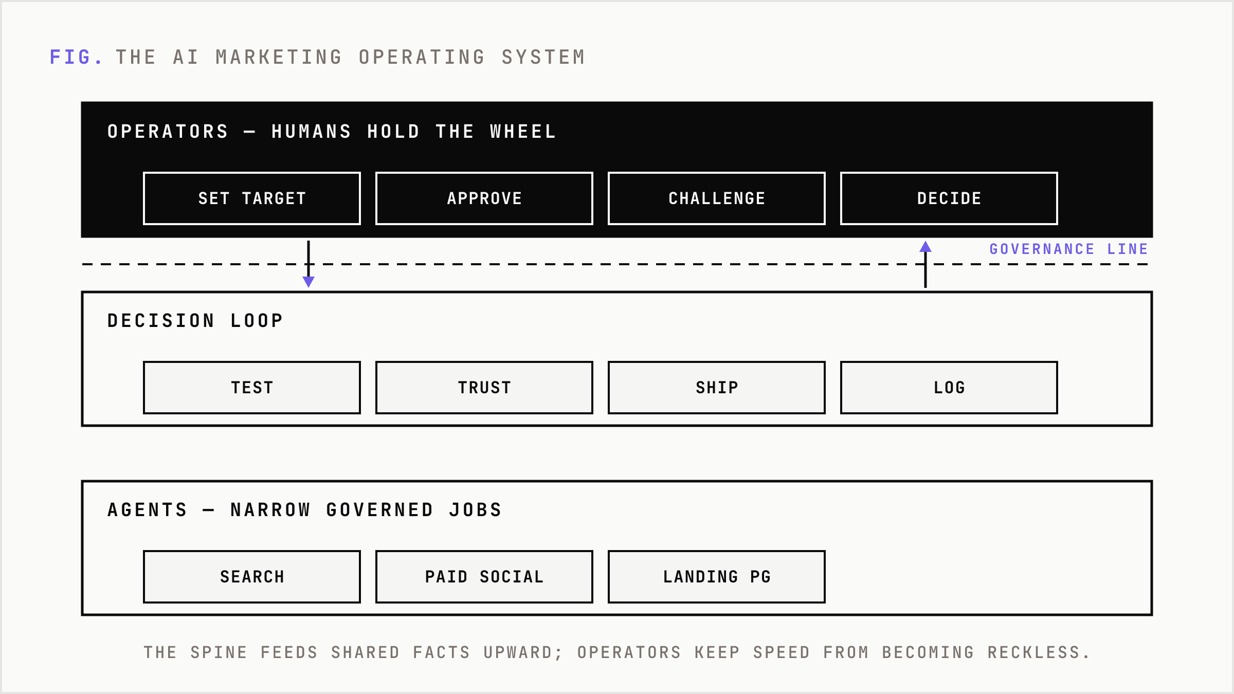Click the AGENTS — NARROW GOVERNED JOBS heading
Image resolution: width=1234 pixels, height=694 pixels.
(x=304, y=510)
